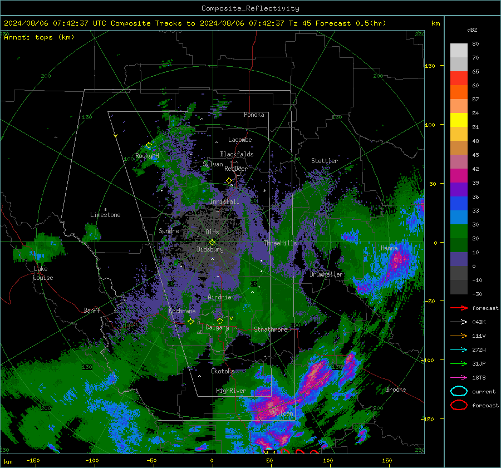Click the Innisfail label

(224, 201)
